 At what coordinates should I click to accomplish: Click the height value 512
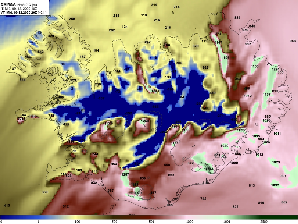66,206
